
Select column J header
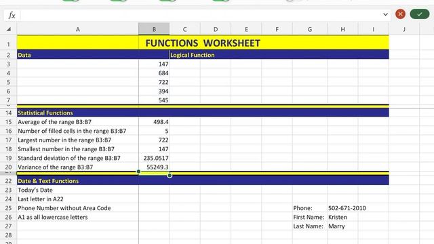[x=404, y=29]
